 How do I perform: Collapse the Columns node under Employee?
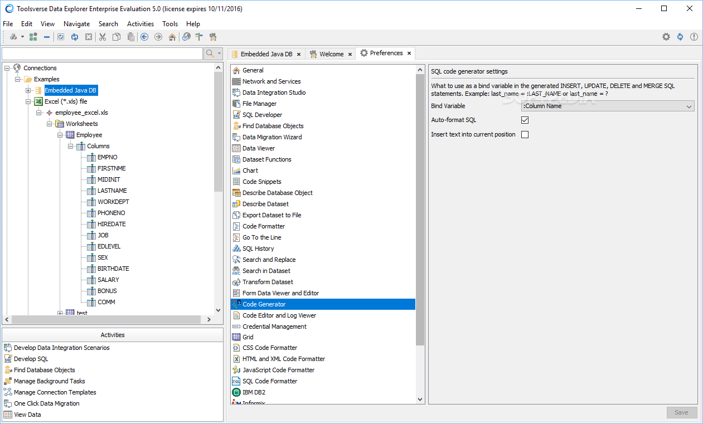click(x=71, y=146)
